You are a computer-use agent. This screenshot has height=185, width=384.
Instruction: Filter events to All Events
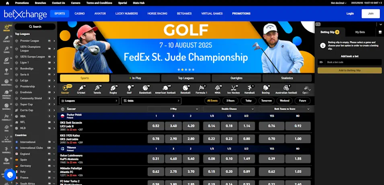pos(212,101)
